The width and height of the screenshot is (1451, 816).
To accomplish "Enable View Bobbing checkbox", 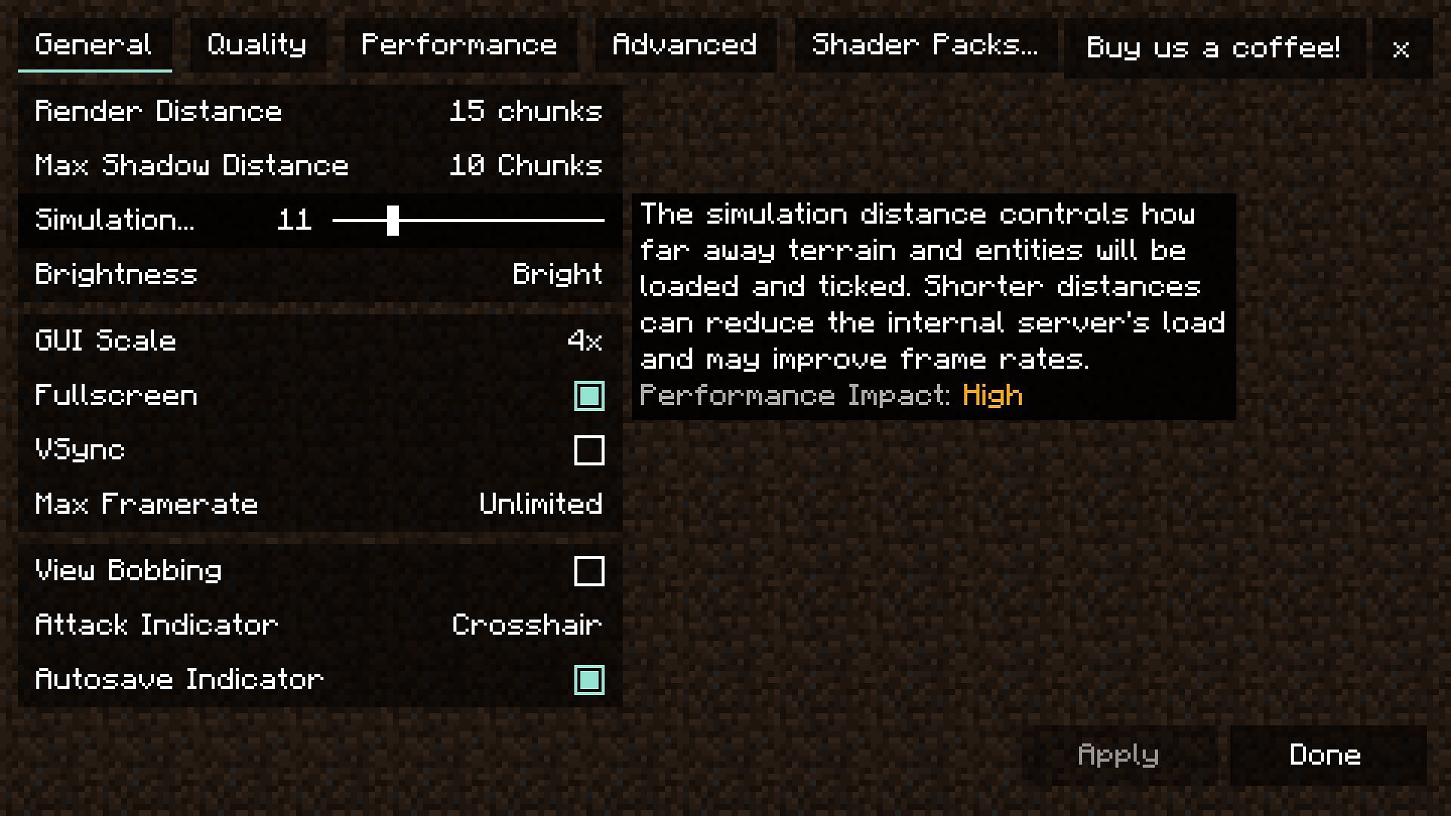I will point(589,571).
